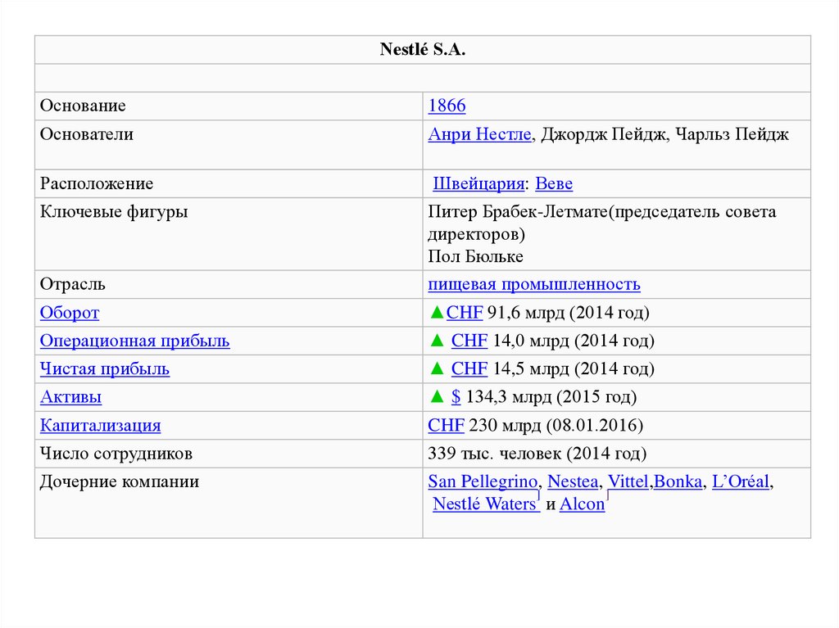Open the Nestlé Waters link
Screen dimensions: 839x628
tap(483, 504)
